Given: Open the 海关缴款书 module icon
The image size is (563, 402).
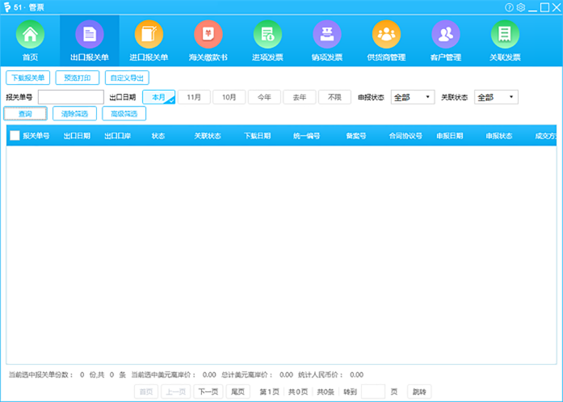Looking at the screenshot, I should click(208, 36).
